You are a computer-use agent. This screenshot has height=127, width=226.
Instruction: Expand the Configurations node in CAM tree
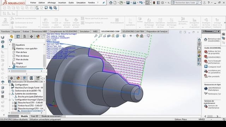pos(10,85)
